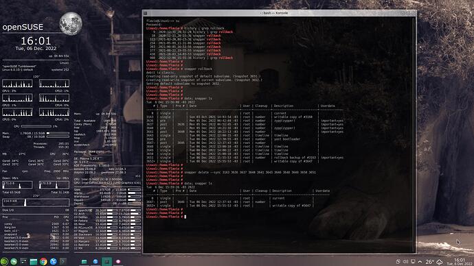Click the Konsole terminal vertical scrollbar

tap(414, 134)
